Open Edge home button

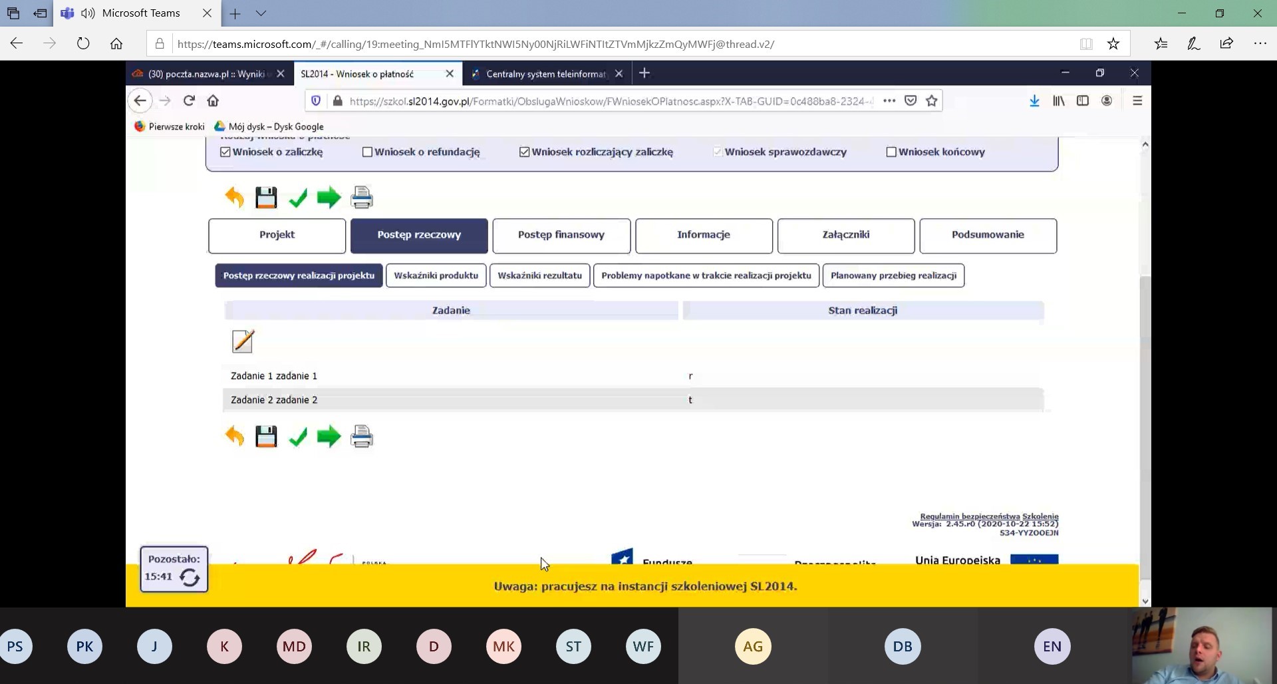point(116,44)
